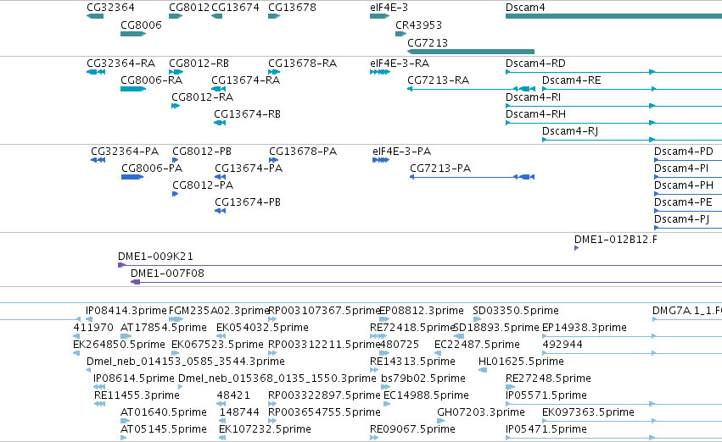This screenshot has height=442, width=722.
Task: Select transcript Dscam4-RI
Action: (533, 97)
